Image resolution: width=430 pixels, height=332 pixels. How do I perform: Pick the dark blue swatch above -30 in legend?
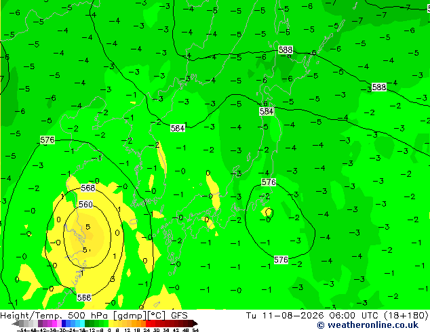(x=64, y=323)
